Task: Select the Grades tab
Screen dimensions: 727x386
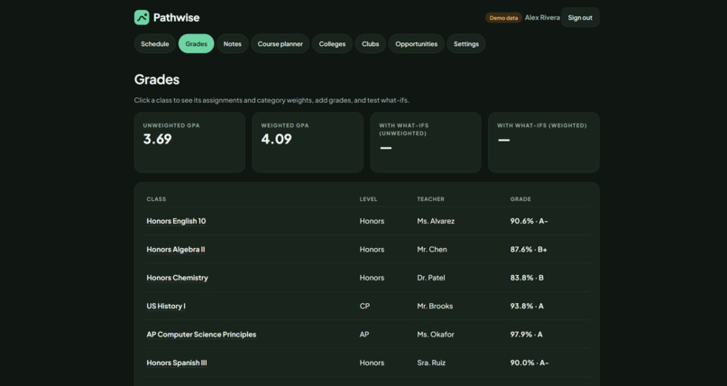Action: 196,43
